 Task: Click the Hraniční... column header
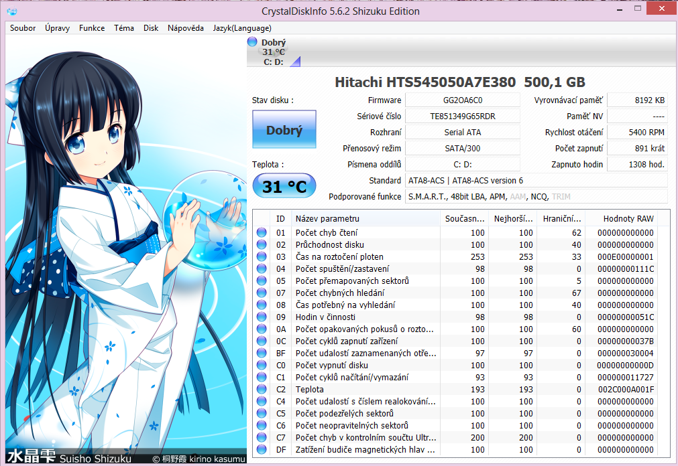click(x=562, y=218)
